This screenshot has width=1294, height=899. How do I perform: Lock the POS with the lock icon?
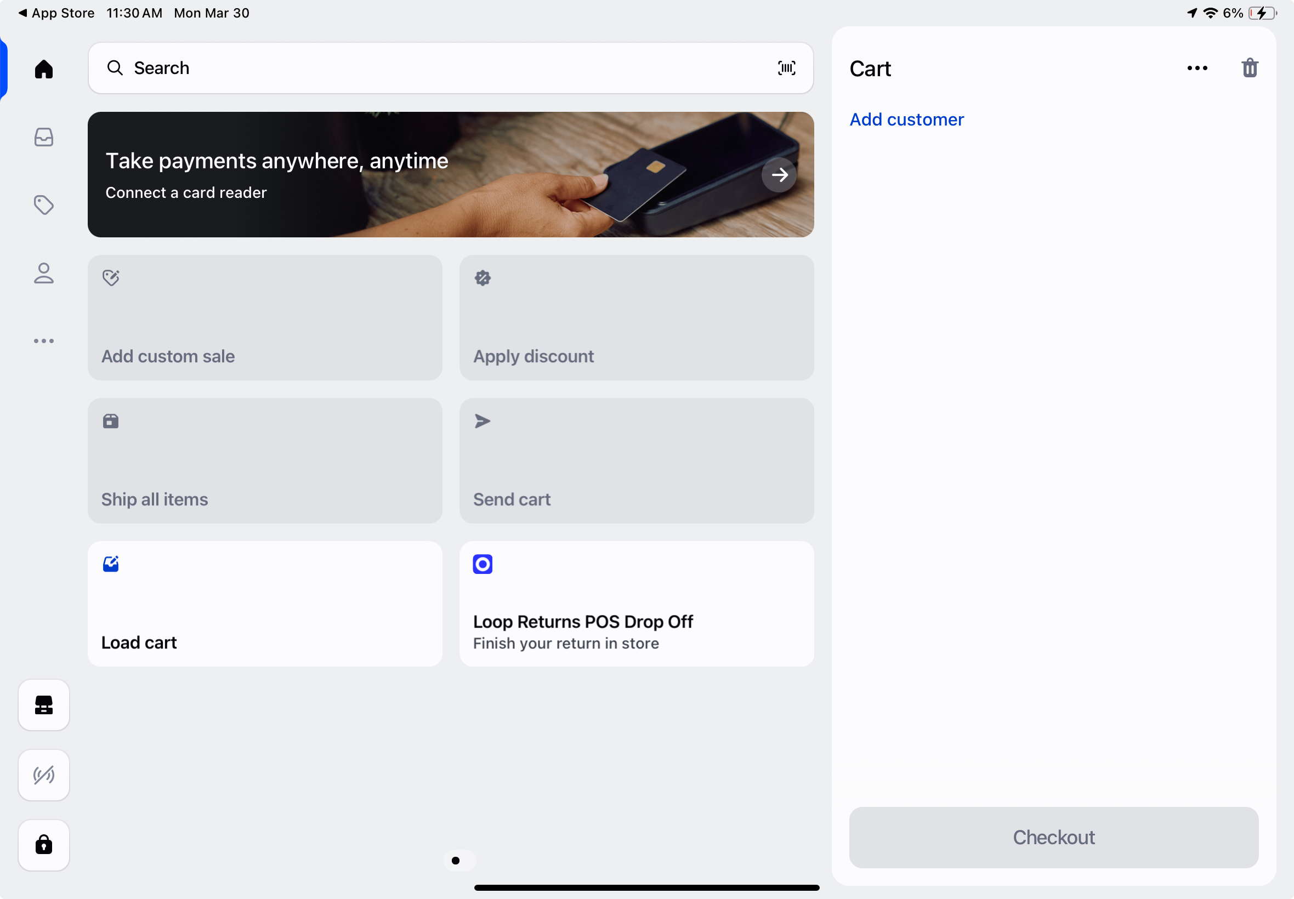(43, 845)
